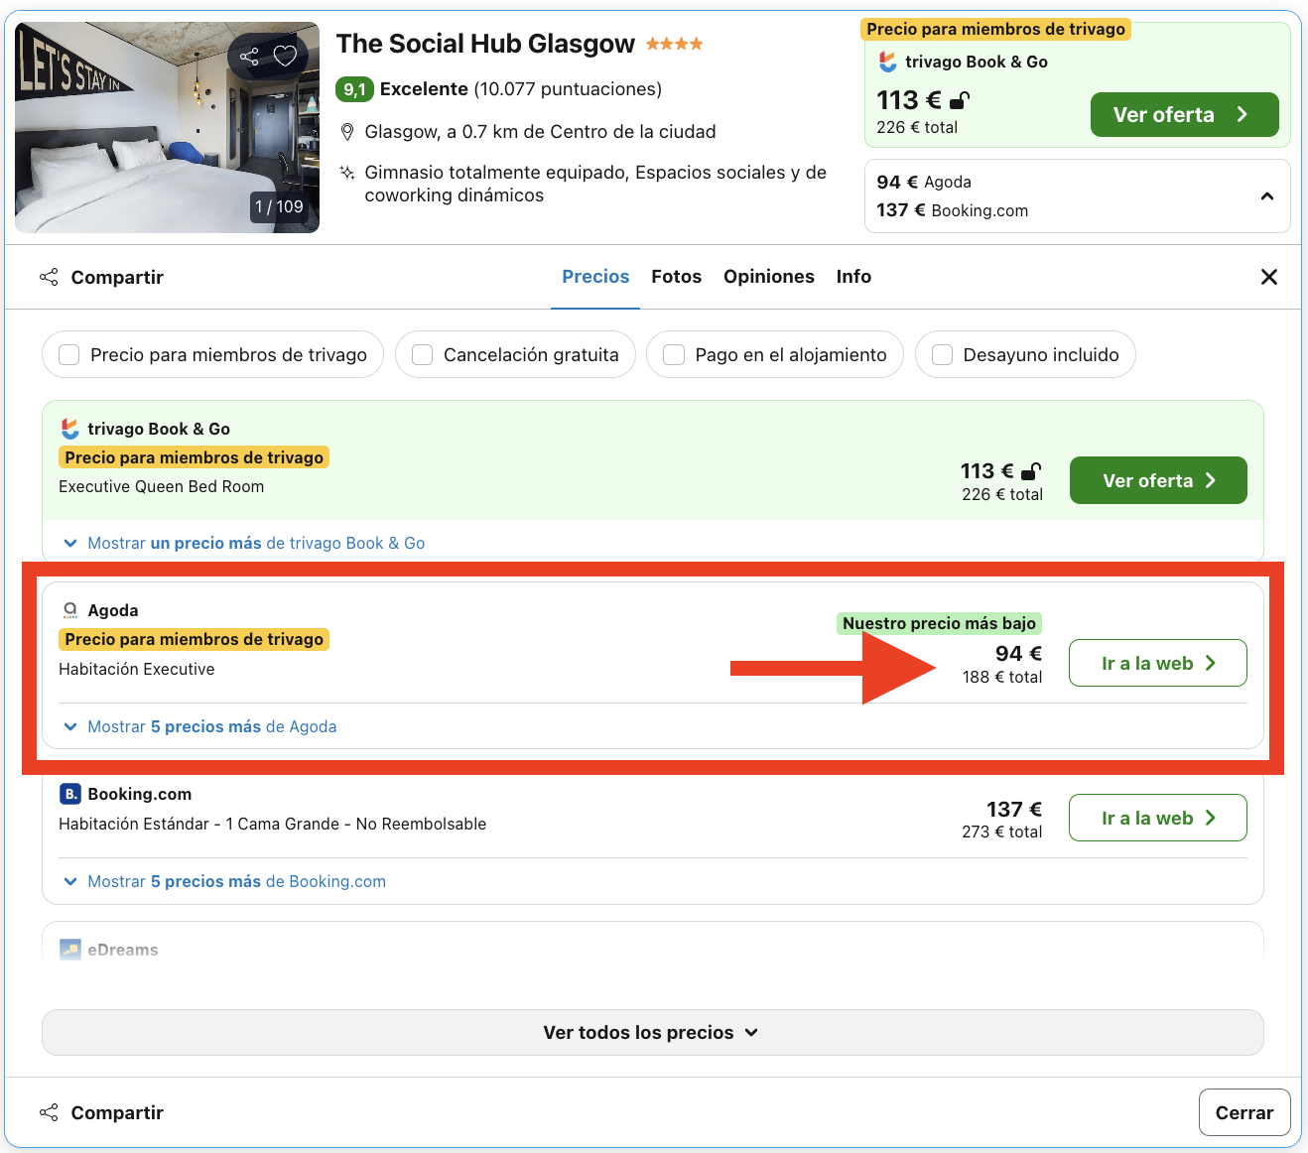Expand 5 more prices from Agoda
Image resolution: width=1308 pixels, height=1153 pixels.
click(x=211, y=726)
